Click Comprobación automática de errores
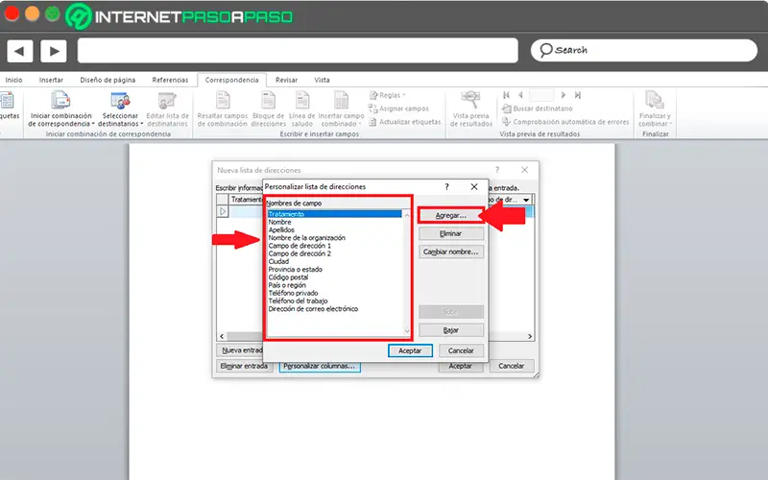 pos(565,122)
